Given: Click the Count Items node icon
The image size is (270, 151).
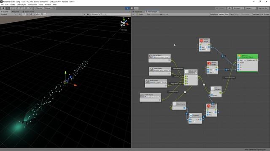Looking at the screenshot, I should [175, 104].
